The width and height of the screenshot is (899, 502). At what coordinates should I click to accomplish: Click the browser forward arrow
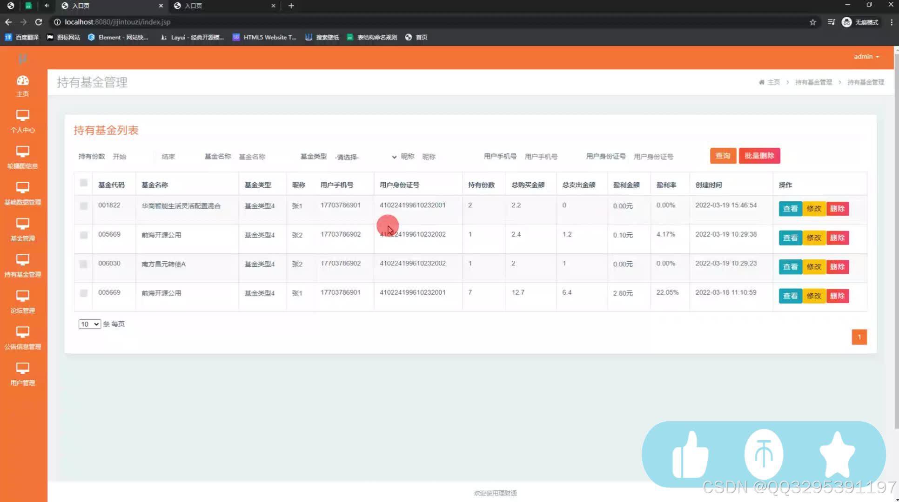coord(23,22)
